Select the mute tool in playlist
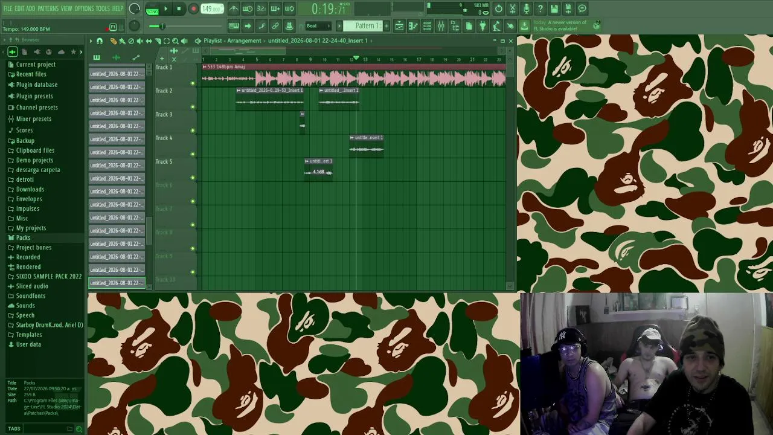773x435 pixels. [x=140, y=40]
